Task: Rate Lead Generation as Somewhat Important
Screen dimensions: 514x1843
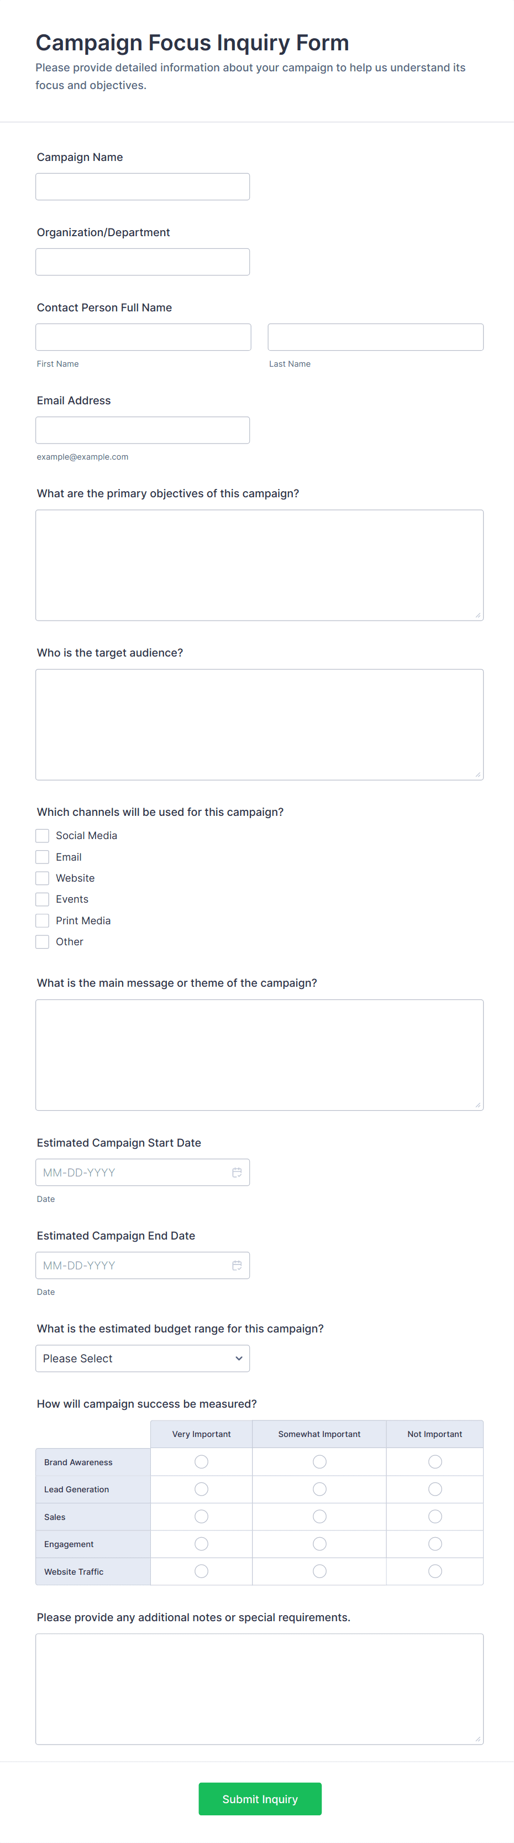Action: click(319, 1489)
